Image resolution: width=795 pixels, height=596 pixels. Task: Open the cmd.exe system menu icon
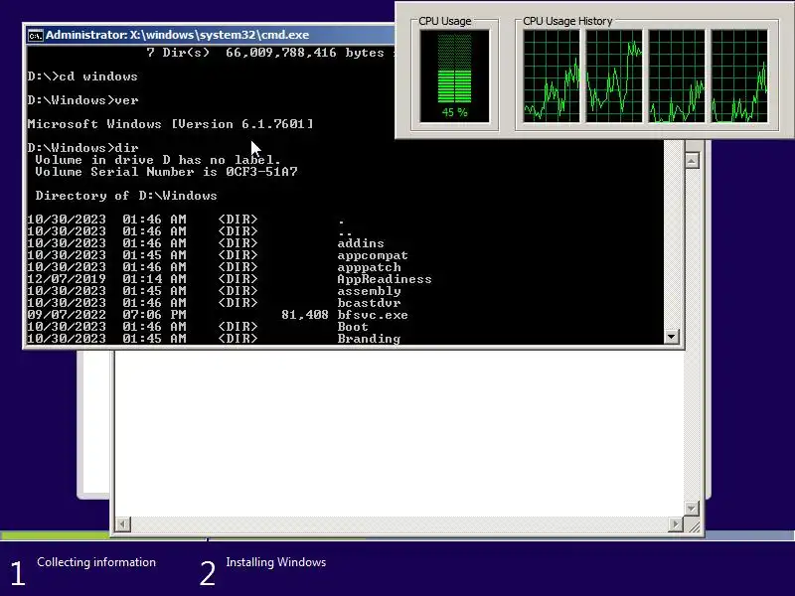35,36
